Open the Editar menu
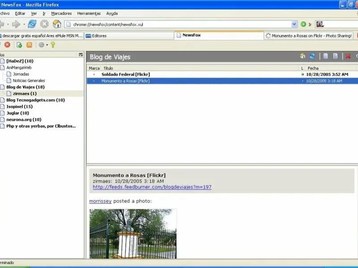358x268 pixels. 20,13
